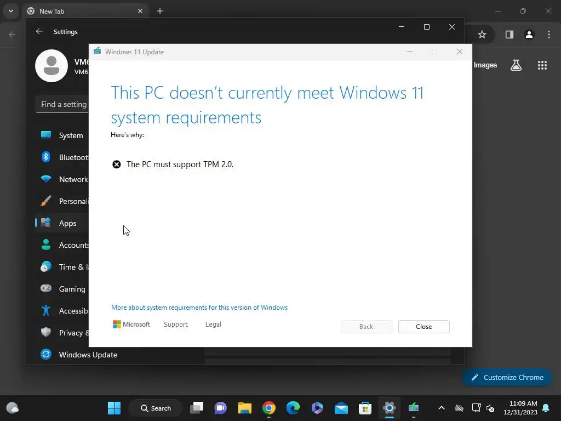The width and height of the screenshot is (561, 421).
Task: Show hidden system tray icons
Action: click(x=442, y=408)
